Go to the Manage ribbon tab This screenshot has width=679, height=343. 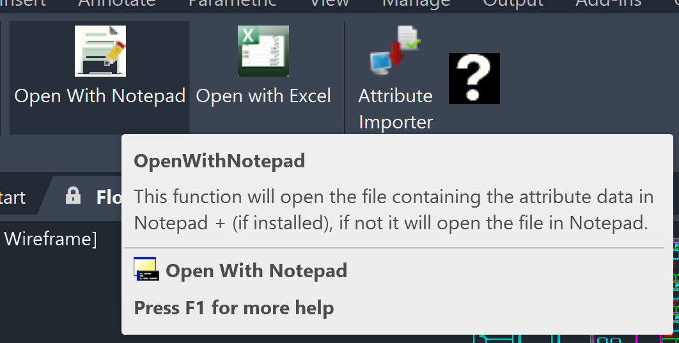tap(417, 3)
